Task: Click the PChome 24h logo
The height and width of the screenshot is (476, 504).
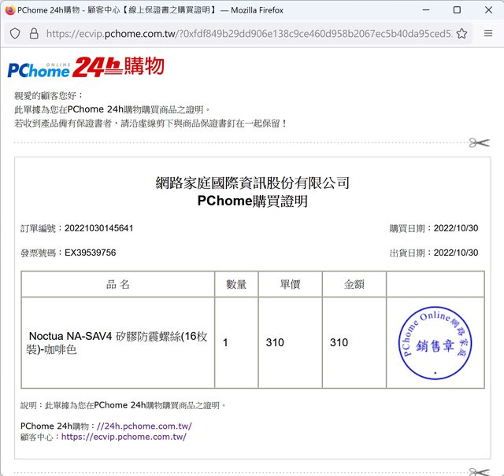Action: pos(86,68)
